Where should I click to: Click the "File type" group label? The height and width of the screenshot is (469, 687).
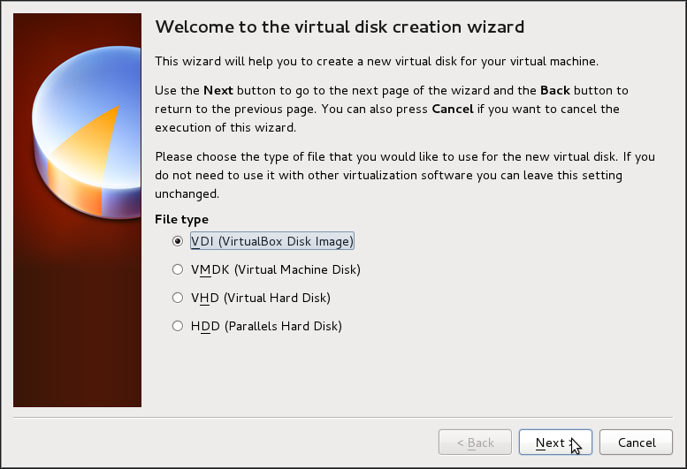(x=182, y=219)
